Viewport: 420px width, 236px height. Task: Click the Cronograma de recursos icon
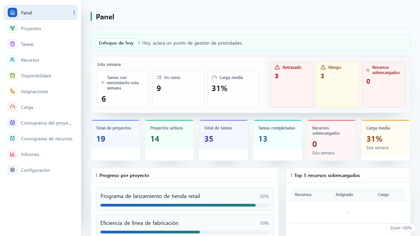12,139
